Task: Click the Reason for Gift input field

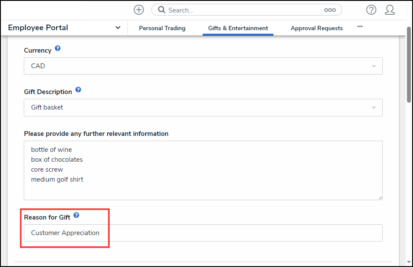Action: pos(203,233)
